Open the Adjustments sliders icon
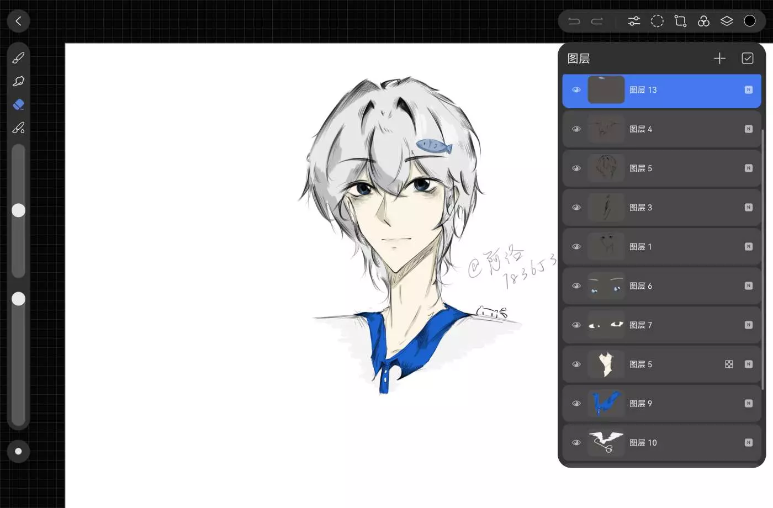The width and height of the screenshot is (773, 508). (634, 21)
